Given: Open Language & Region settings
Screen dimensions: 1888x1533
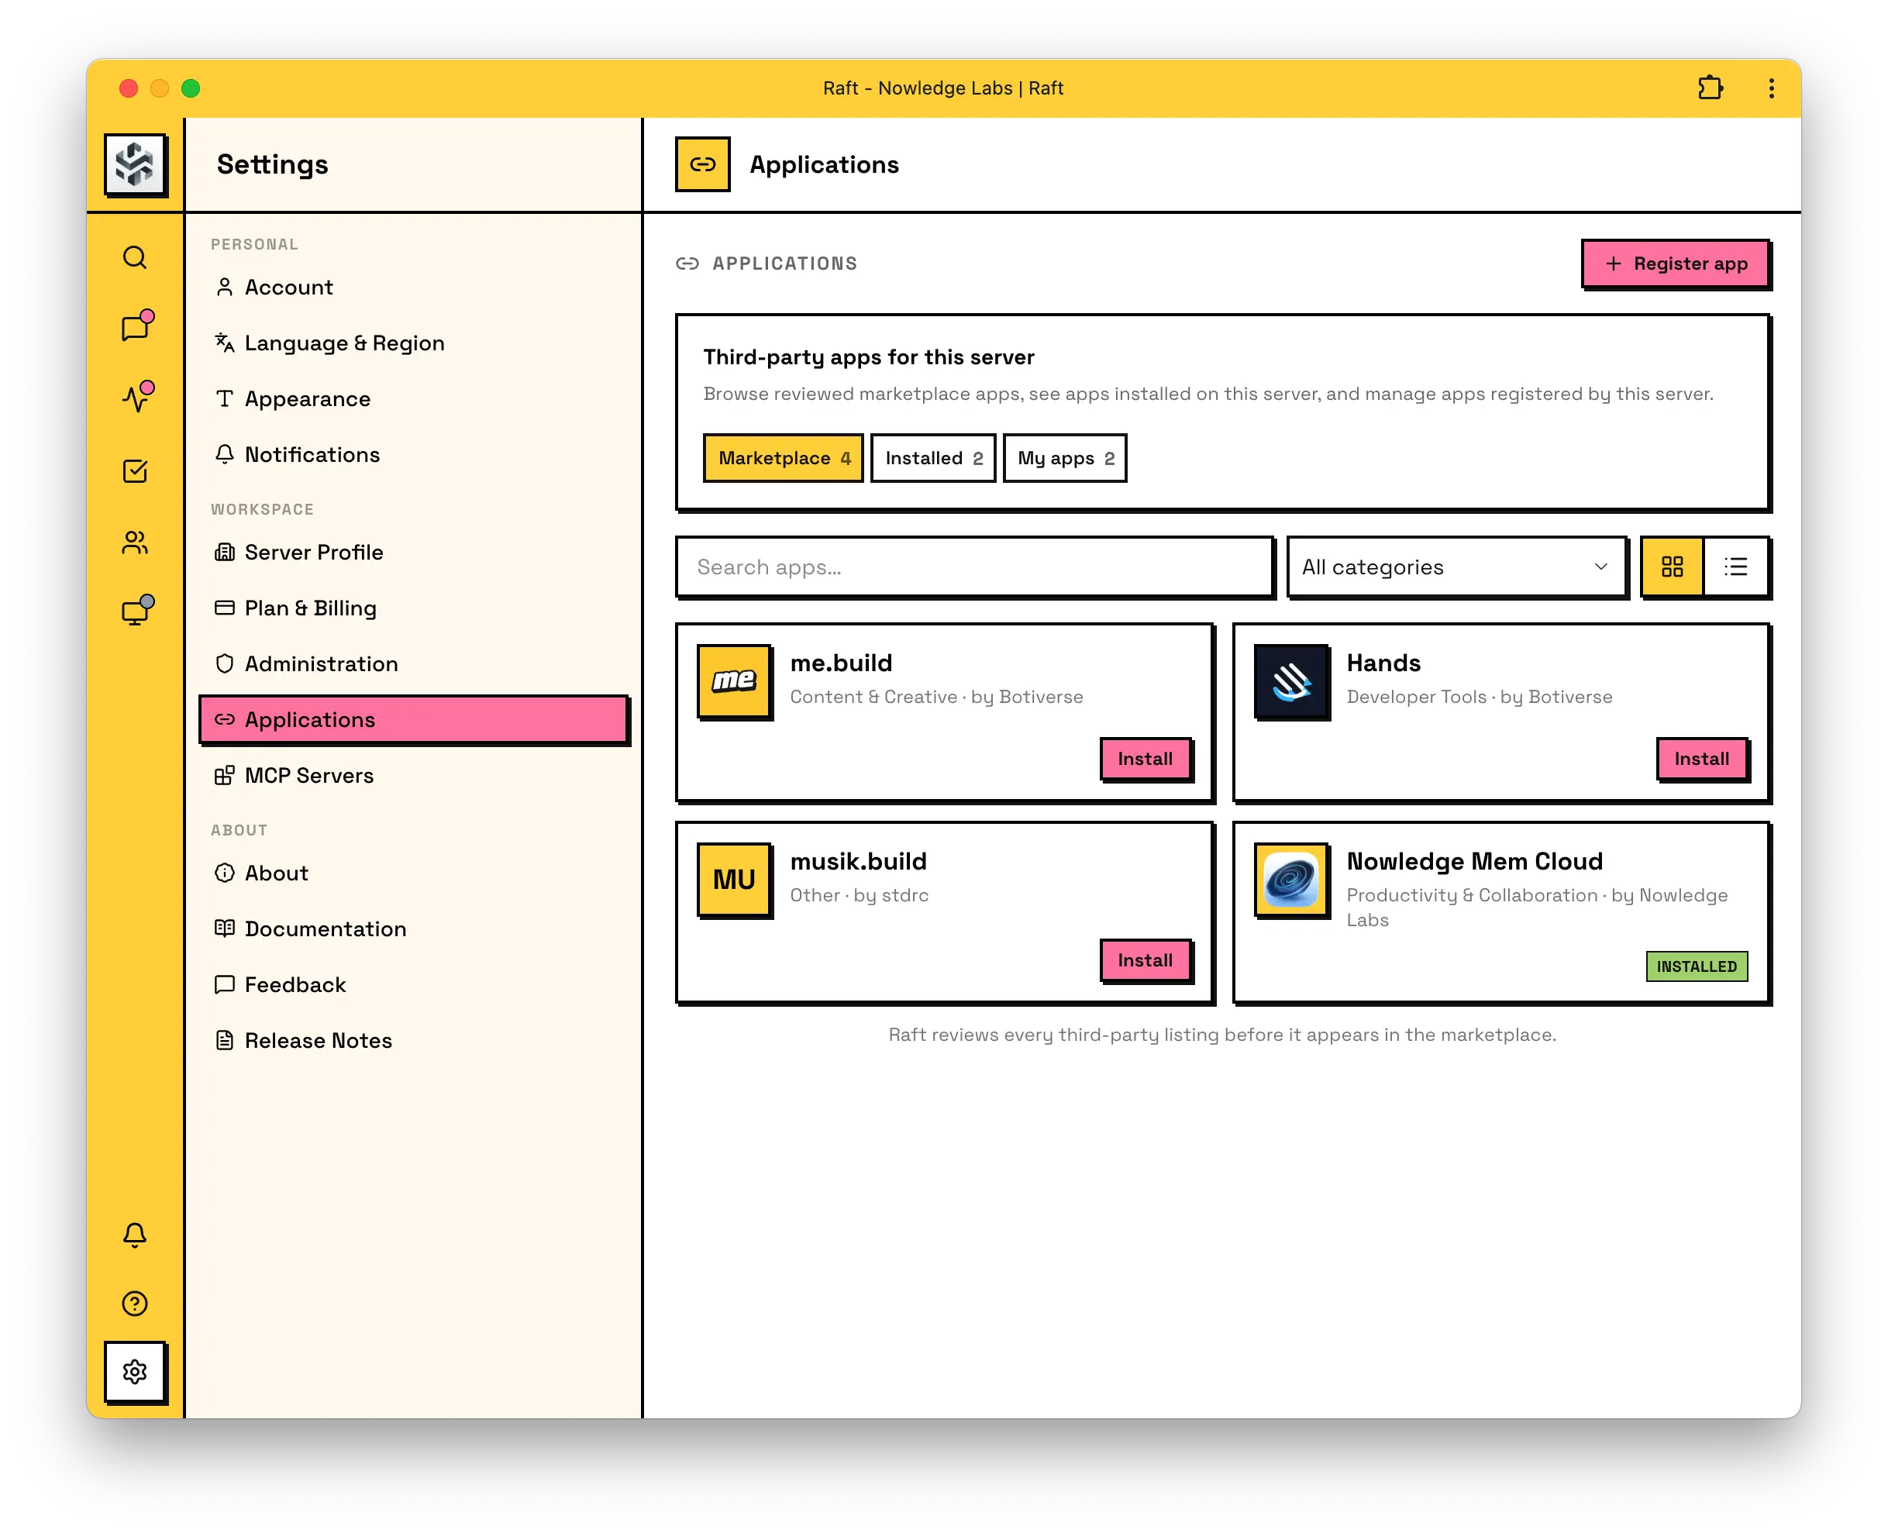Looking at the screenshot, I should (413, 343).
